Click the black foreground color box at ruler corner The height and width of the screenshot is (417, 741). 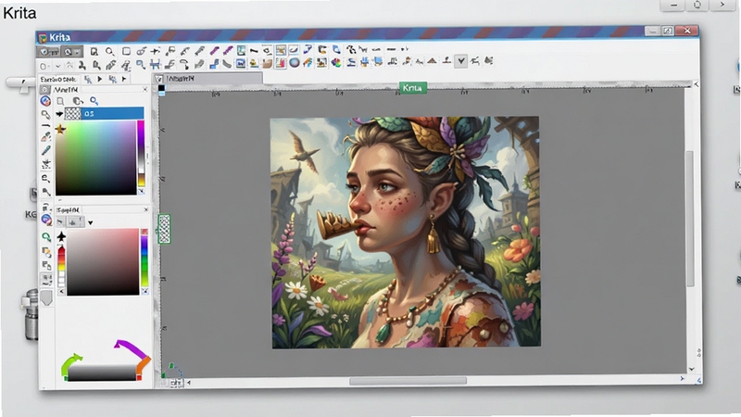pyautogui.click(x=161, y=88)
